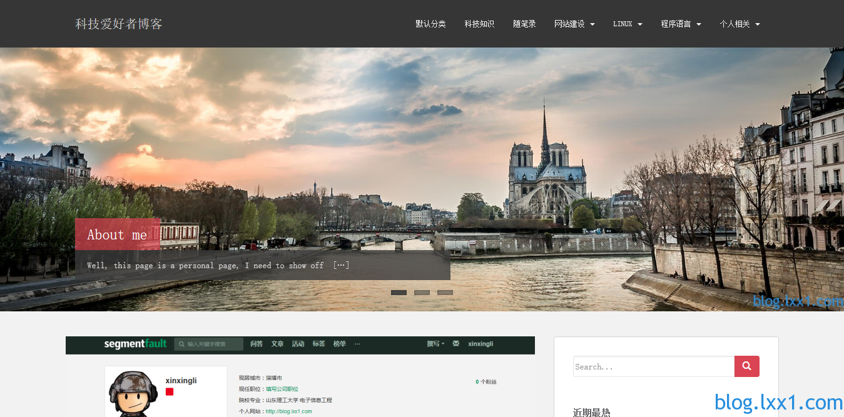
Task: Switch to the second carousel slide indicator
Action: (422, 293)
